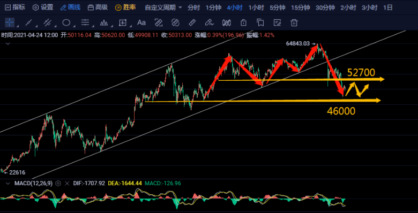
Task: Toggle the 画线 drawing toolbar
Action: coord(70,7)
